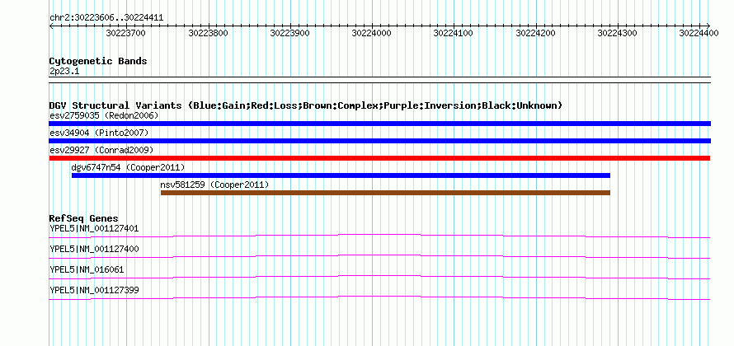Open the YPEL5|NM_001127399 gene label
Viewport: 734px width, 346px height.
pyautogui.click(x=94, y=290)
